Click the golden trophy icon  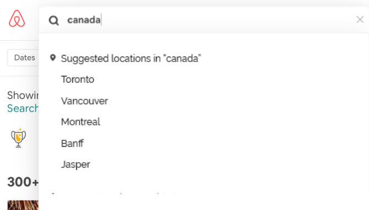[x=19, y=138]
